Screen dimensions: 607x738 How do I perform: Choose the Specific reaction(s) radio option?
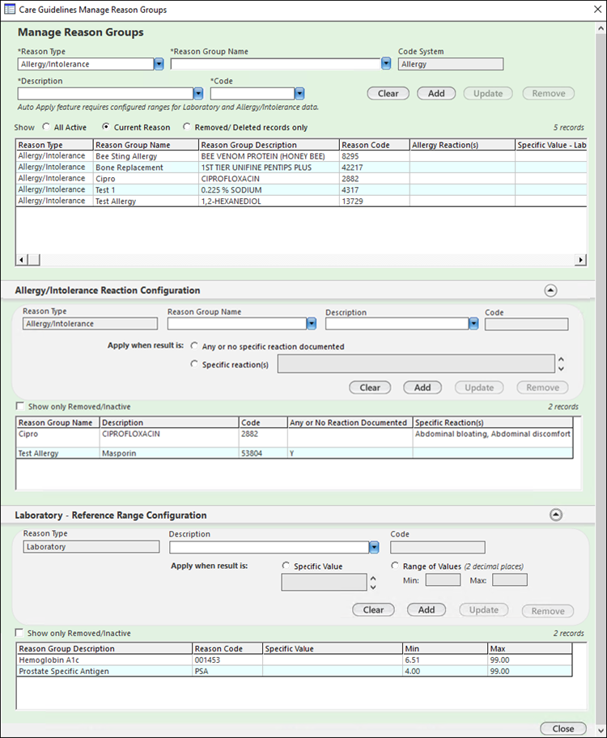click(x=194, y=364)
